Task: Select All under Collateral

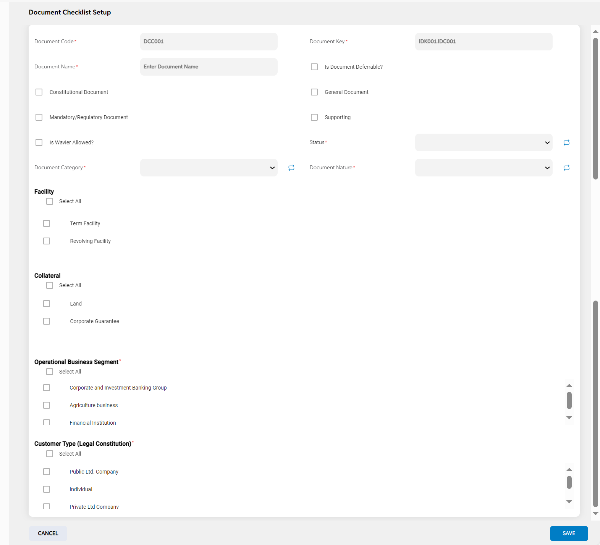Action: (50, 285)
